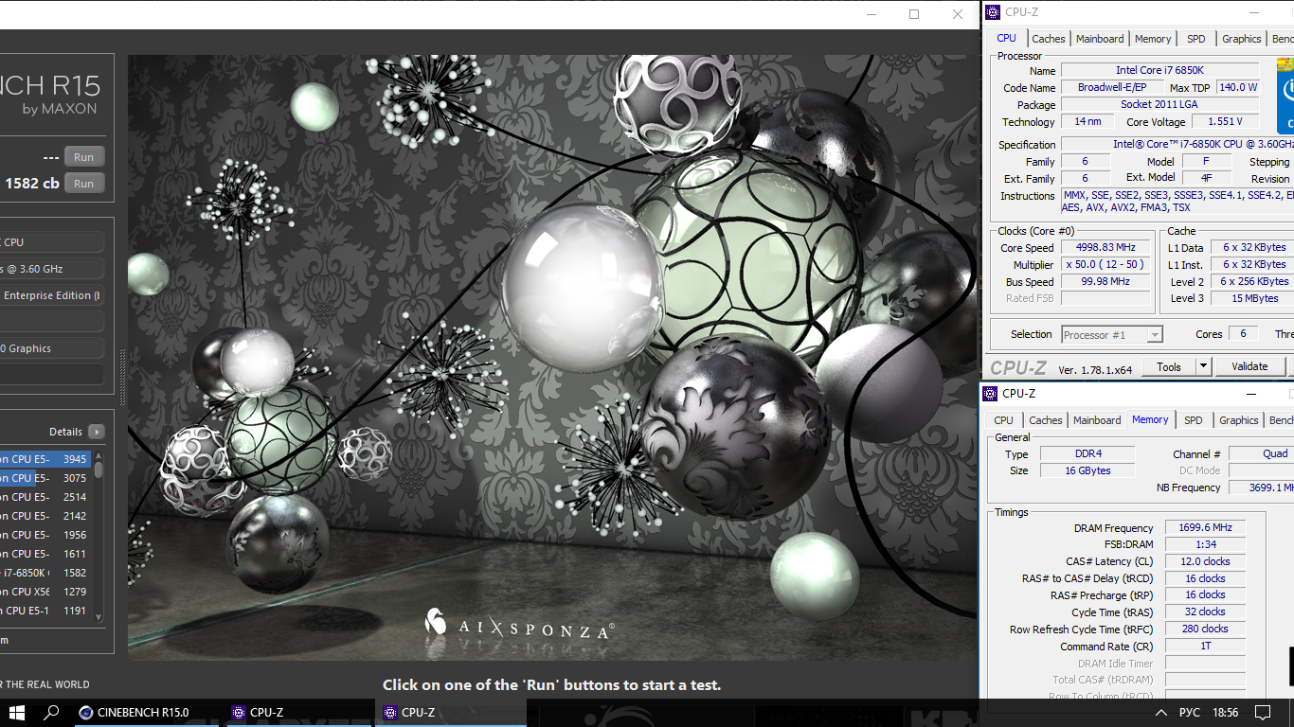The width and height of the screenshot is (1294, 727).
Task: Click the Windows Start button
Action: click(x=17, y=713)
